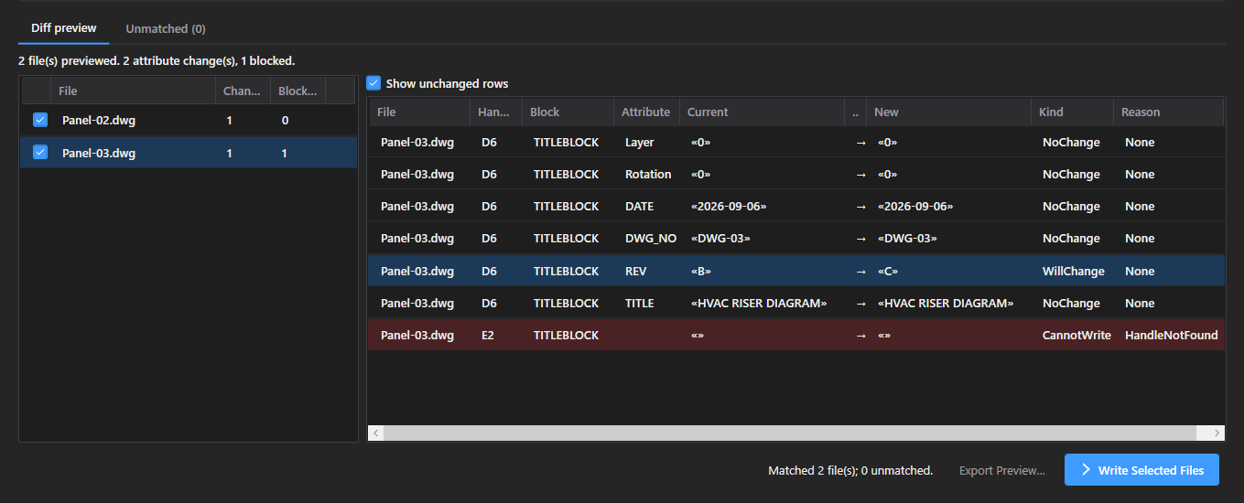
Task: Click the Reason column header
Action: click(x=1168, y=112)
